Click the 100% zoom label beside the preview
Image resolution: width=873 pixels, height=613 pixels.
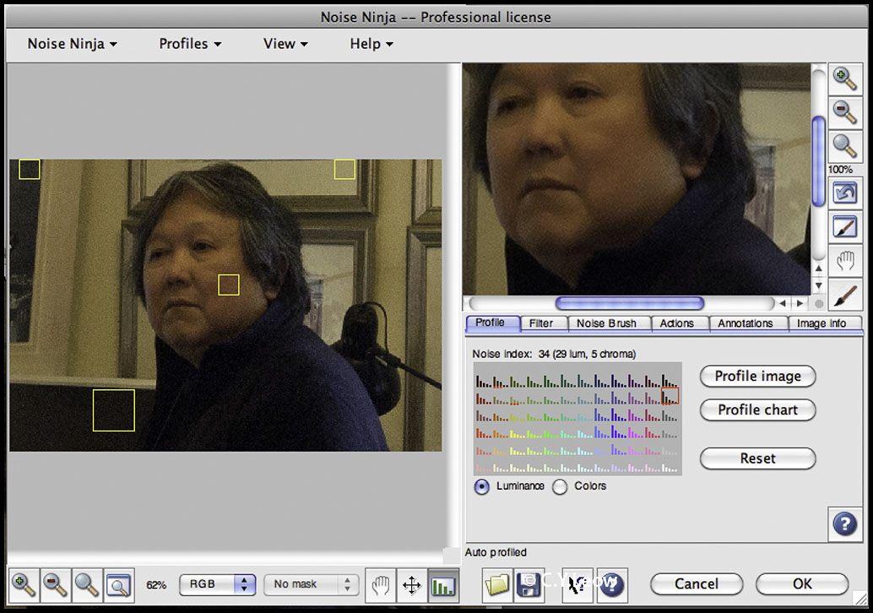point(840,169)
